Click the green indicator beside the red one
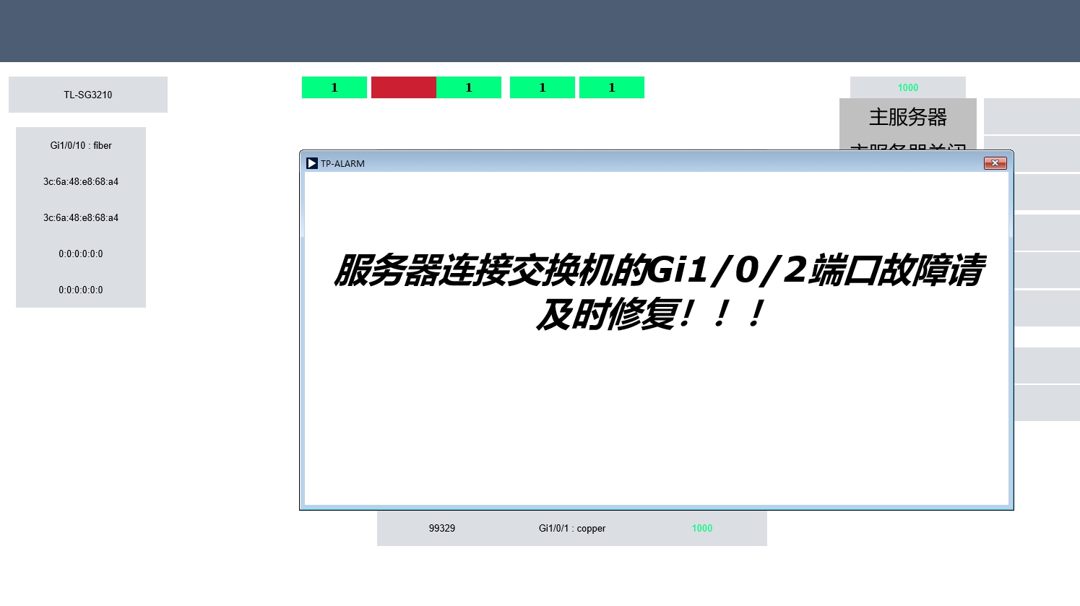The height and width of the screenshot is (606, 1080). point(469,87)
